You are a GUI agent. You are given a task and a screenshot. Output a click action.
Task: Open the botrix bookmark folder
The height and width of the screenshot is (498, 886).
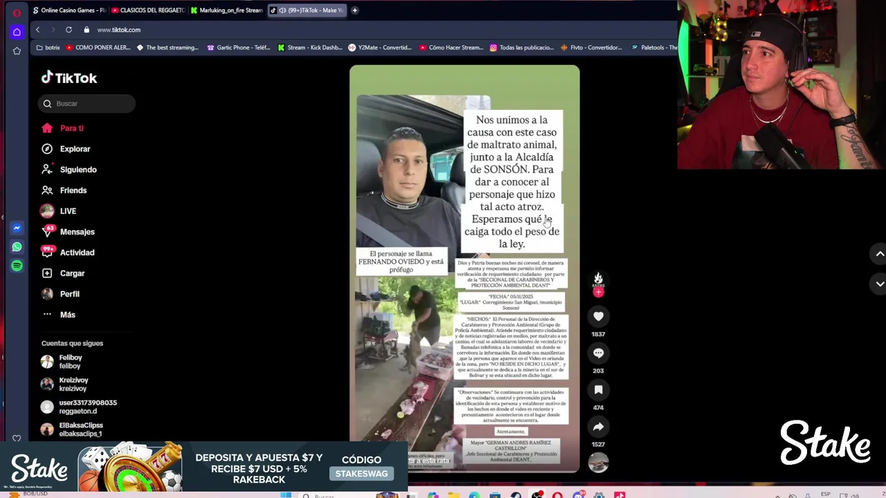tap(48, 48)
